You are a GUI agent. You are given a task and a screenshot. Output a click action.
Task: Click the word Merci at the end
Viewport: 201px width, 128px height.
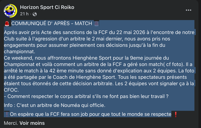click(x=11, y=123)
